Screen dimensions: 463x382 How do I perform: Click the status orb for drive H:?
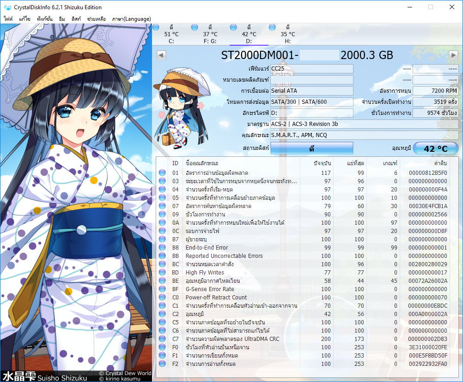[x=272, y=28]
